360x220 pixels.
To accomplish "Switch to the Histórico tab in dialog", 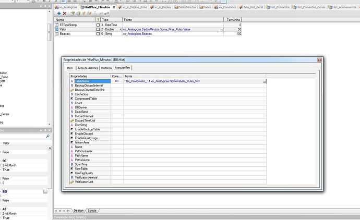I will (106, 68).
